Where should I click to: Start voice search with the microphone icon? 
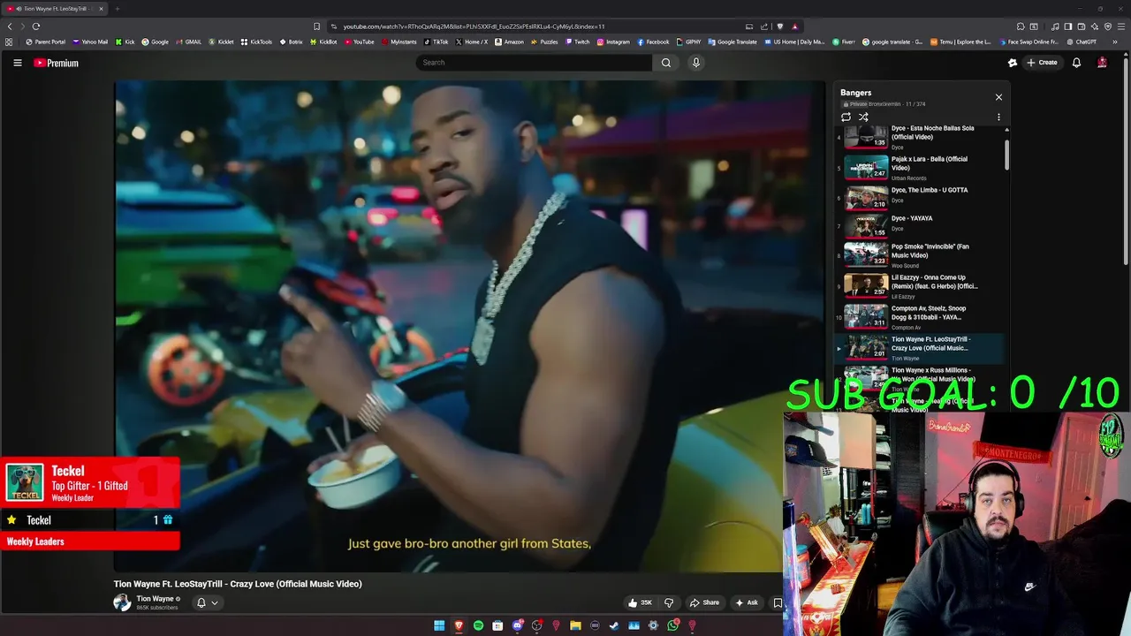point(695,63)
